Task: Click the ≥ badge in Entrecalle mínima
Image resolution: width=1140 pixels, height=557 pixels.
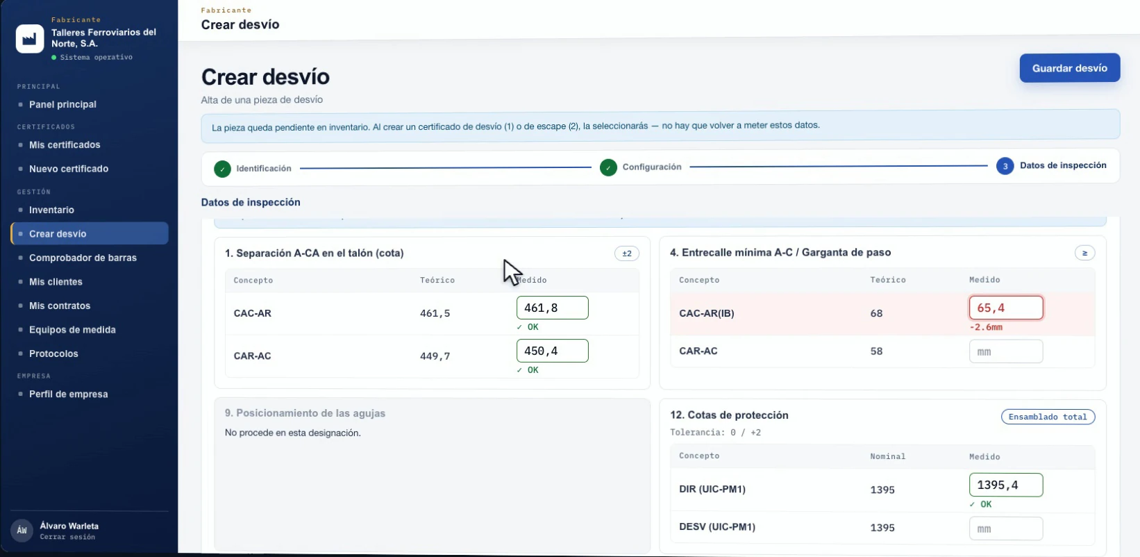Action: point(1084,253)
